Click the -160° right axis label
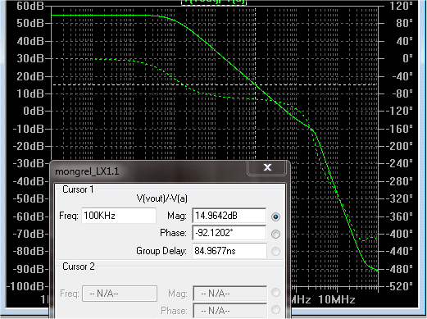 pos(399,129)
